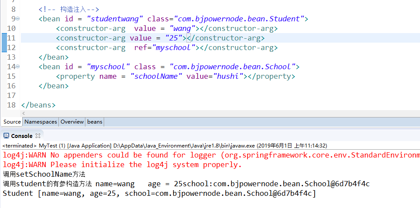The height and width of the screenshot is (208, 420).
Task: Click the horizontal scrollbar left arrow
Action: pos(24,114)
